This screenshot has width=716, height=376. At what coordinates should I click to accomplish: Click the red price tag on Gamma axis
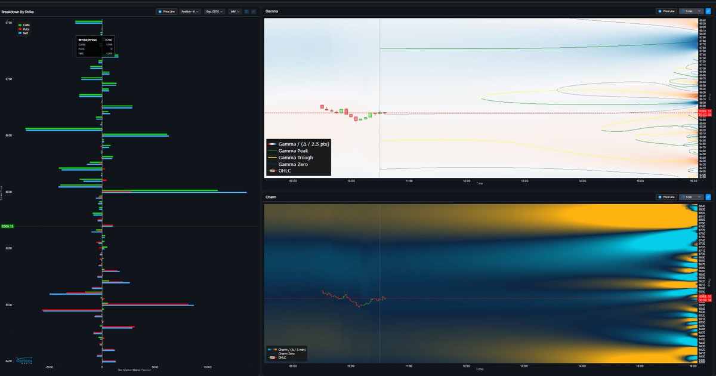coord(705,113)
